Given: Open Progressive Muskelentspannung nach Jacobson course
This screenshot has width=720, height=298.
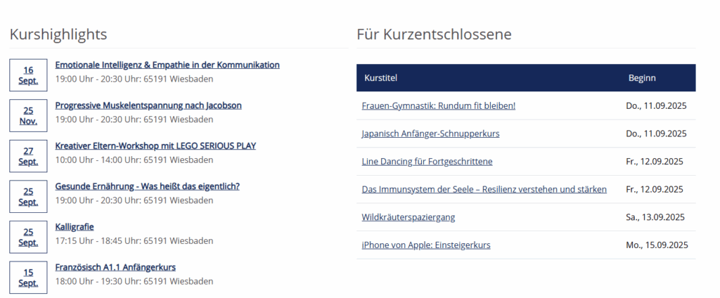Looking at the screenshot, I should pos(148,105).
